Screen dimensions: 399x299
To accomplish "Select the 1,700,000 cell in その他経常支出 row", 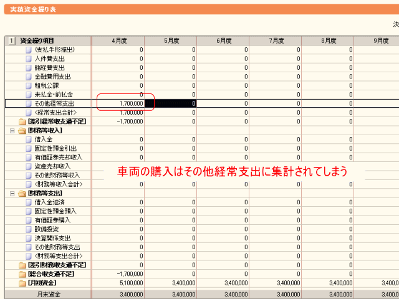I will pyautogui.click(x=118, y=104).
